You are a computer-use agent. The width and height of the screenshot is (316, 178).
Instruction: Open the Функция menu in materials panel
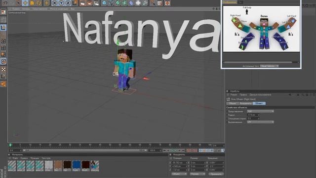pos(35,158)
